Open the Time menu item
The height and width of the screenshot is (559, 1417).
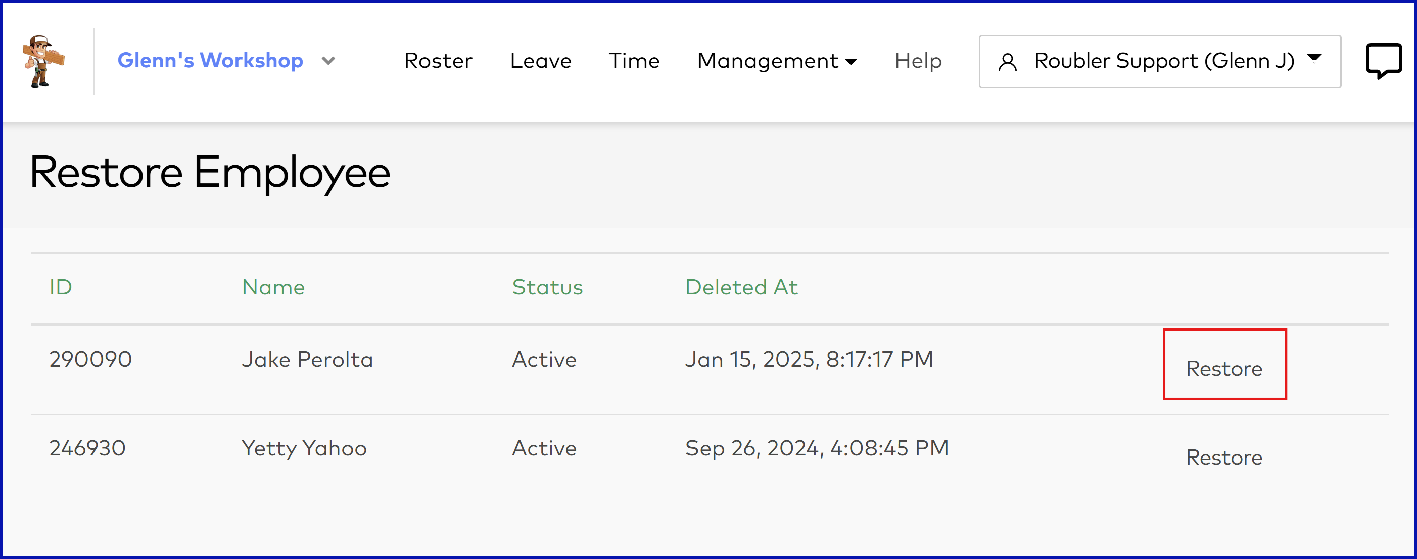[634, 61]
